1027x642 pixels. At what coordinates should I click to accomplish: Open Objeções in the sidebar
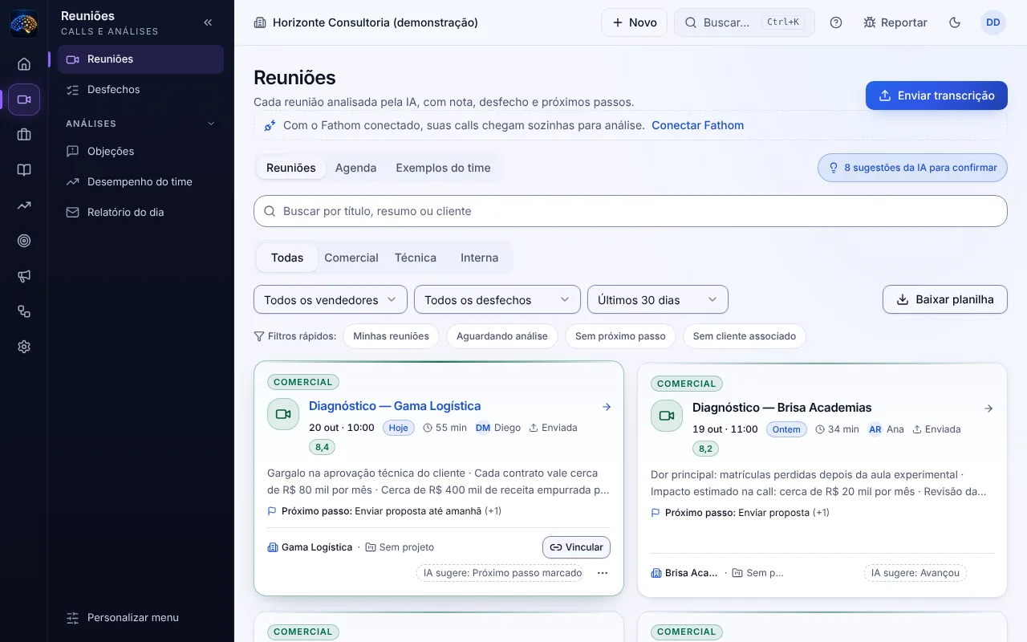coord(140,151)
